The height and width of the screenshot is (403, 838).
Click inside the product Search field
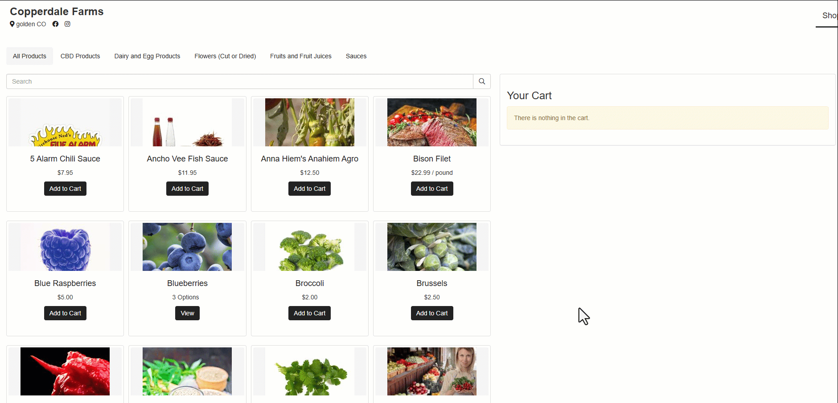(240, 81)
